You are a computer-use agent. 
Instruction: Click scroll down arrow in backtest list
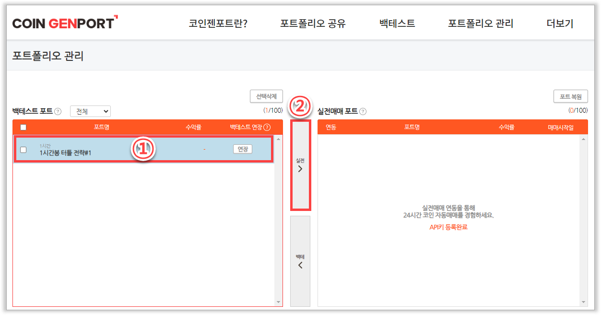pyautogui.click(x=278, y=302)
